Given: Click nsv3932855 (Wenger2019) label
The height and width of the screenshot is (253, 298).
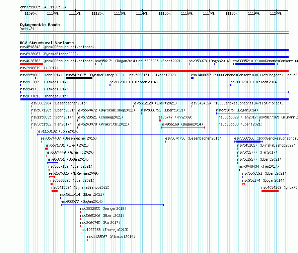Looking at the screenshot, I should click(x=103, y=208).
